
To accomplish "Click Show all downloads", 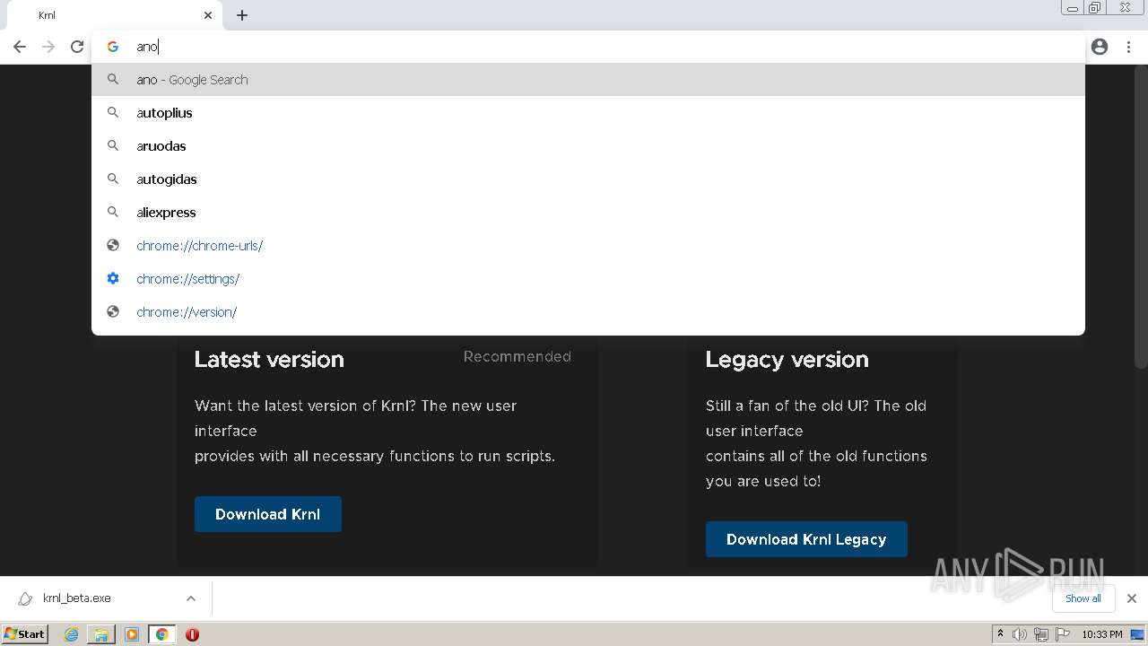I will point(1083,598).
